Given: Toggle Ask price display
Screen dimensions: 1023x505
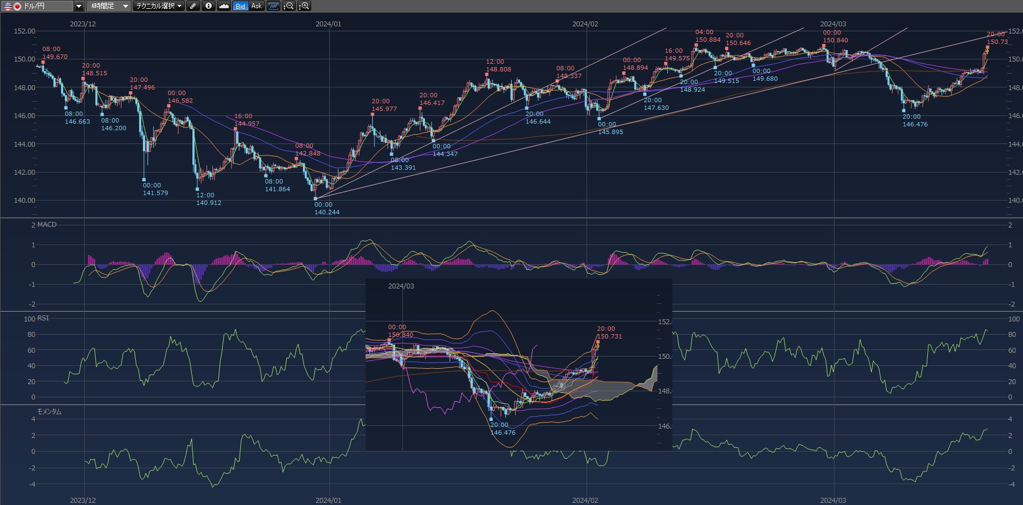Looking at the screenshot, I should click(x=256, y=6).
